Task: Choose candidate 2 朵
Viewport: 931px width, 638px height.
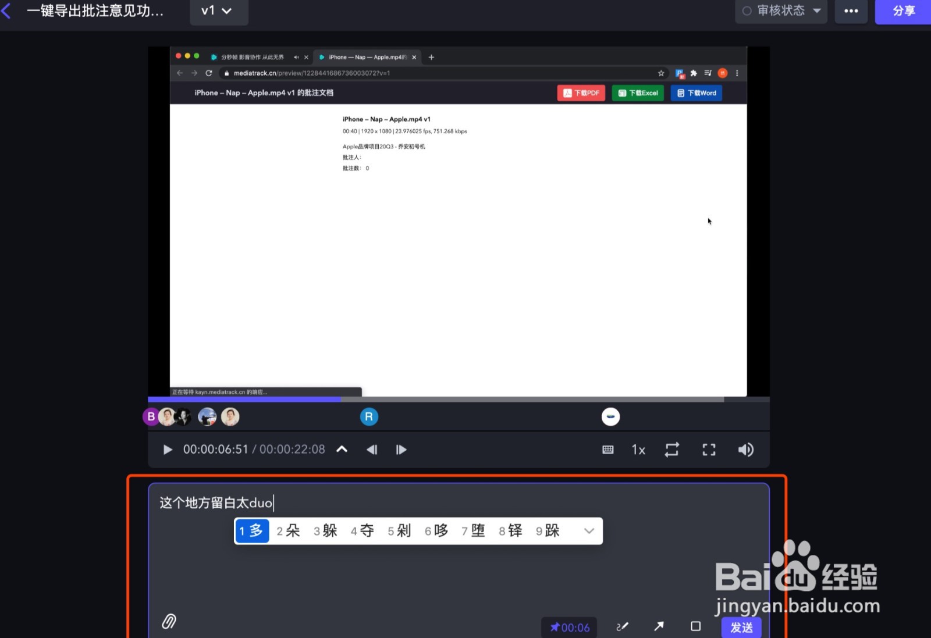Action: click(288, 531)
